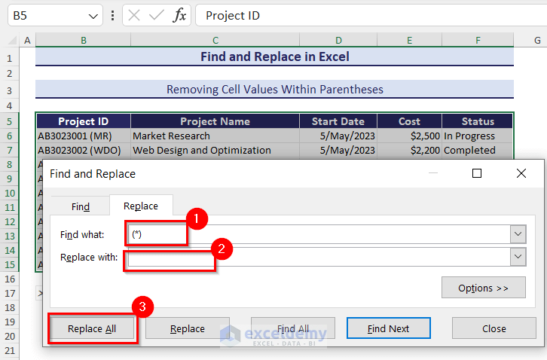Click the Replace All button
This screenshot has width=547, height=360.
[92, 328]
